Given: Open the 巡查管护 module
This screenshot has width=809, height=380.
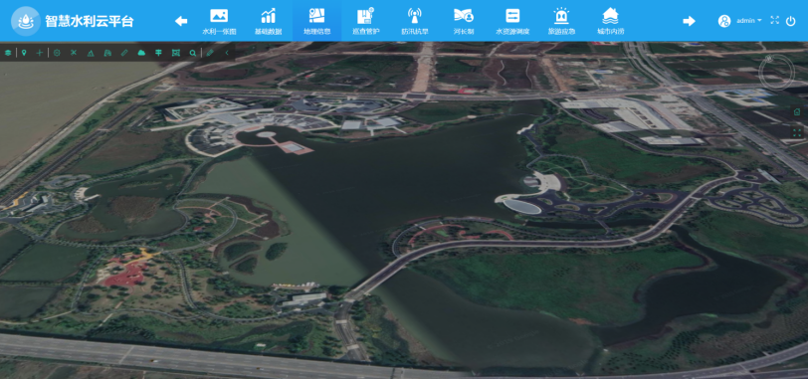Looking at the screenshot, I should click(366, 22).
